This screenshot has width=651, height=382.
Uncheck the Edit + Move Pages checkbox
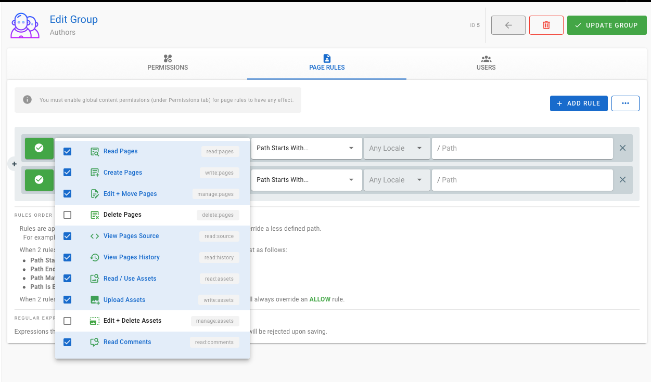click(x=67, y=194)
